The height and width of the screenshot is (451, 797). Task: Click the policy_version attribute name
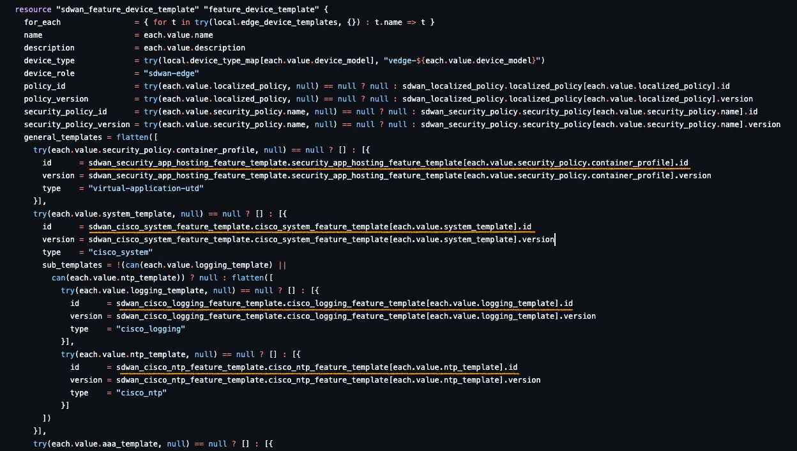click(56, 99)
